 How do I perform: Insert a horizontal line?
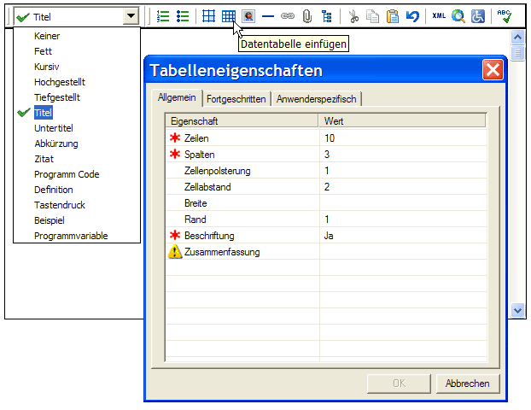click(x=268, y=16)
